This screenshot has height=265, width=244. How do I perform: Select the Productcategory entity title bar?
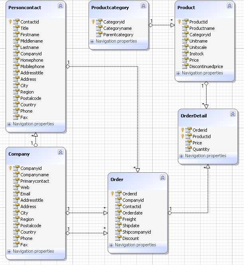click(110, 8)
